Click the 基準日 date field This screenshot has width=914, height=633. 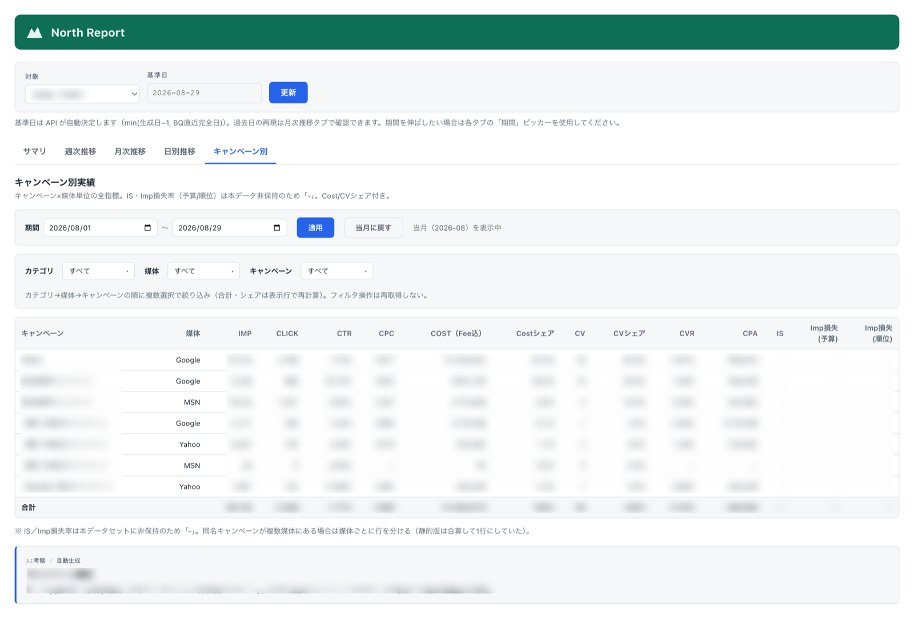click(x=204, y=93)
